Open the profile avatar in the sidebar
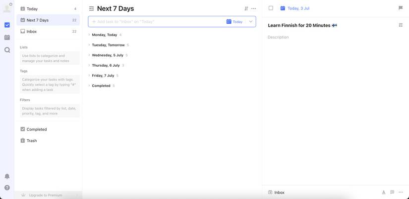The height and width of the screenshot is (199, 409). 7,8
